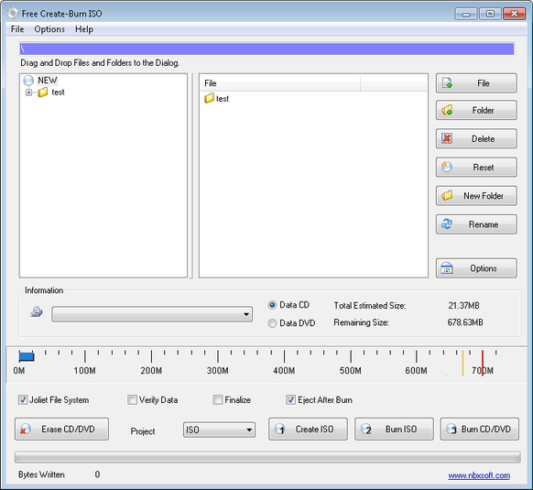Click the Options button label
The image size is (533, 490).
(484, 268)
